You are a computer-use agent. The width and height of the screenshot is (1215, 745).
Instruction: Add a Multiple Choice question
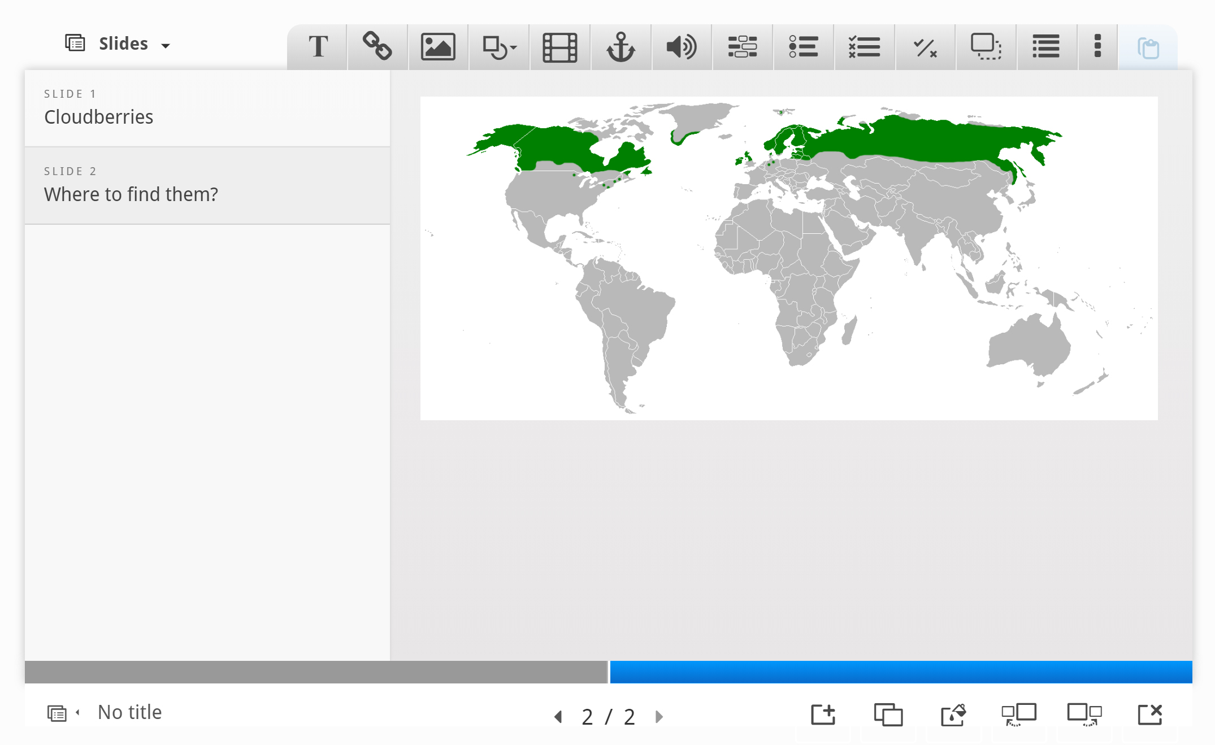tap(864, 47)
